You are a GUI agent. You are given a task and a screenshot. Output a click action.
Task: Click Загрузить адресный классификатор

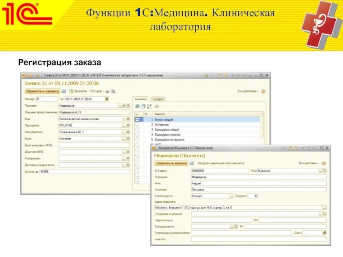pos(221,163)
